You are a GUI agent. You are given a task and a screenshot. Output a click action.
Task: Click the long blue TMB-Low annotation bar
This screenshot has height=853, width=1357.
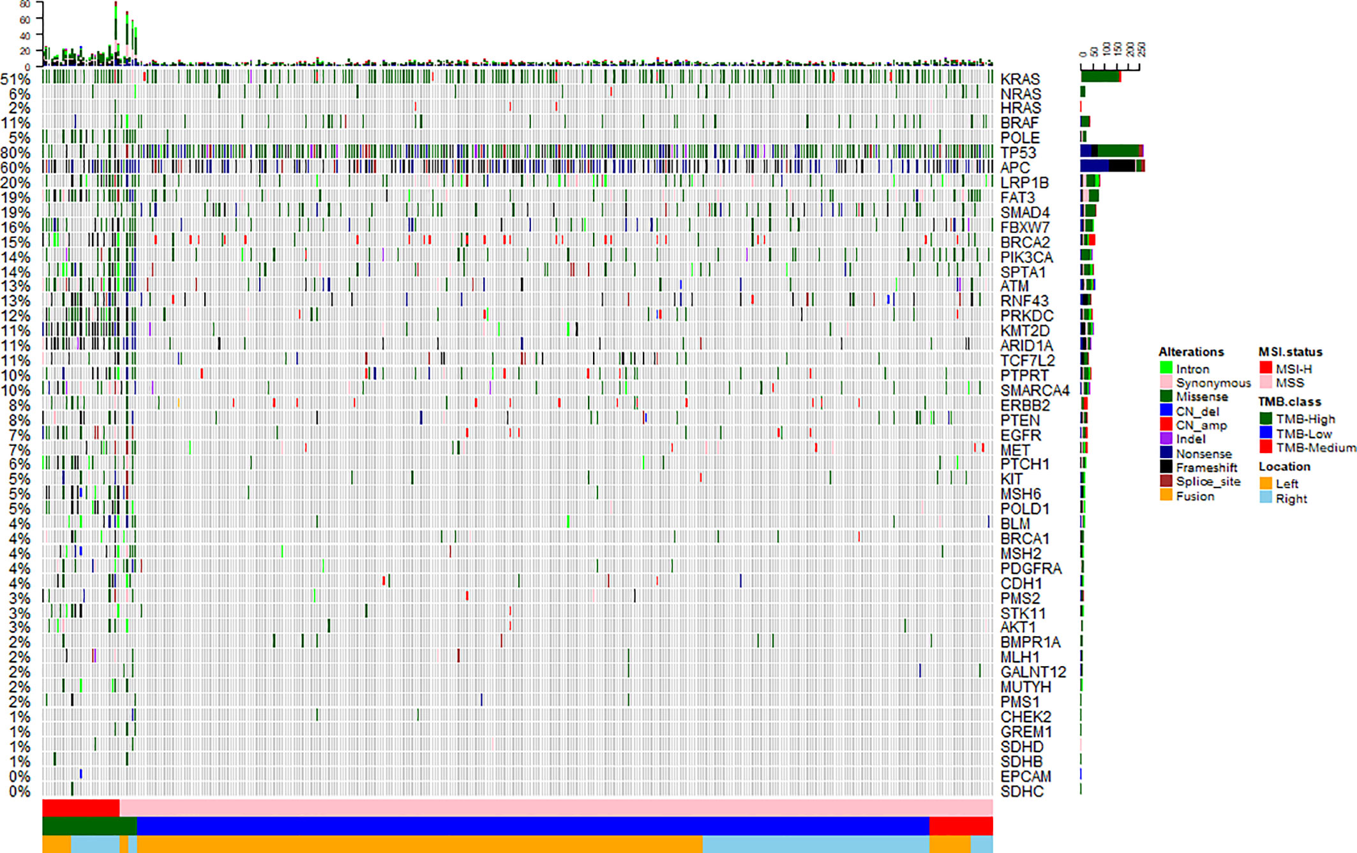[533, 826]
